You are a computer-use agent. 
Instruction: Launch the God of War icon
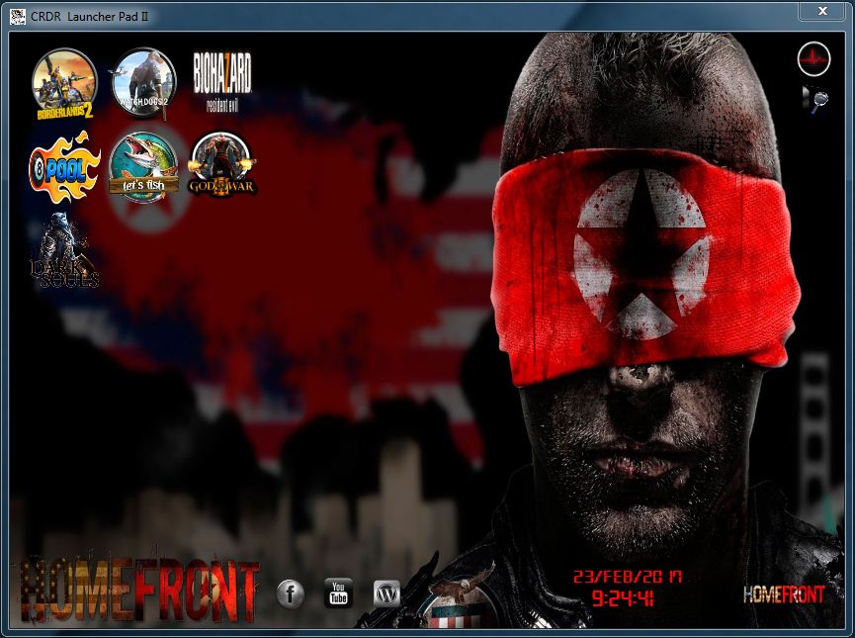222,164
